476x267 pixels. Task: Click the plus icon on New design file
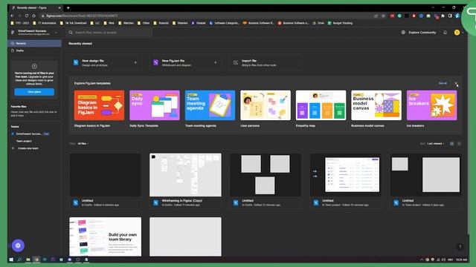coord(135,62)
